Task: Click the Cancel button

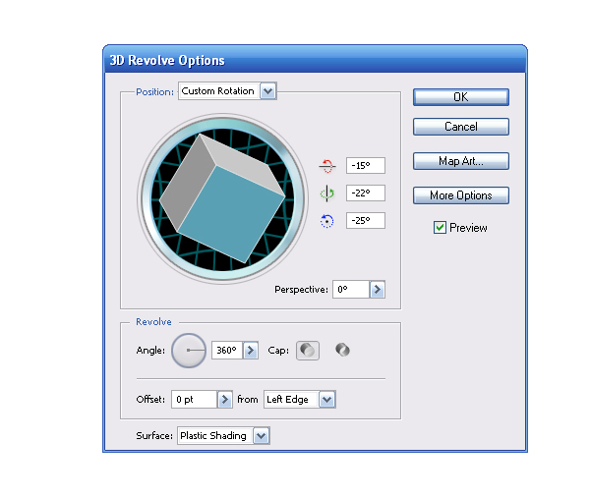Action: point(461,127)
